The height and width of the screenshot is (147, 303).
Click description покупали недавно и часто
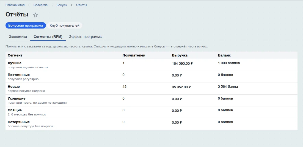[28, 67]
